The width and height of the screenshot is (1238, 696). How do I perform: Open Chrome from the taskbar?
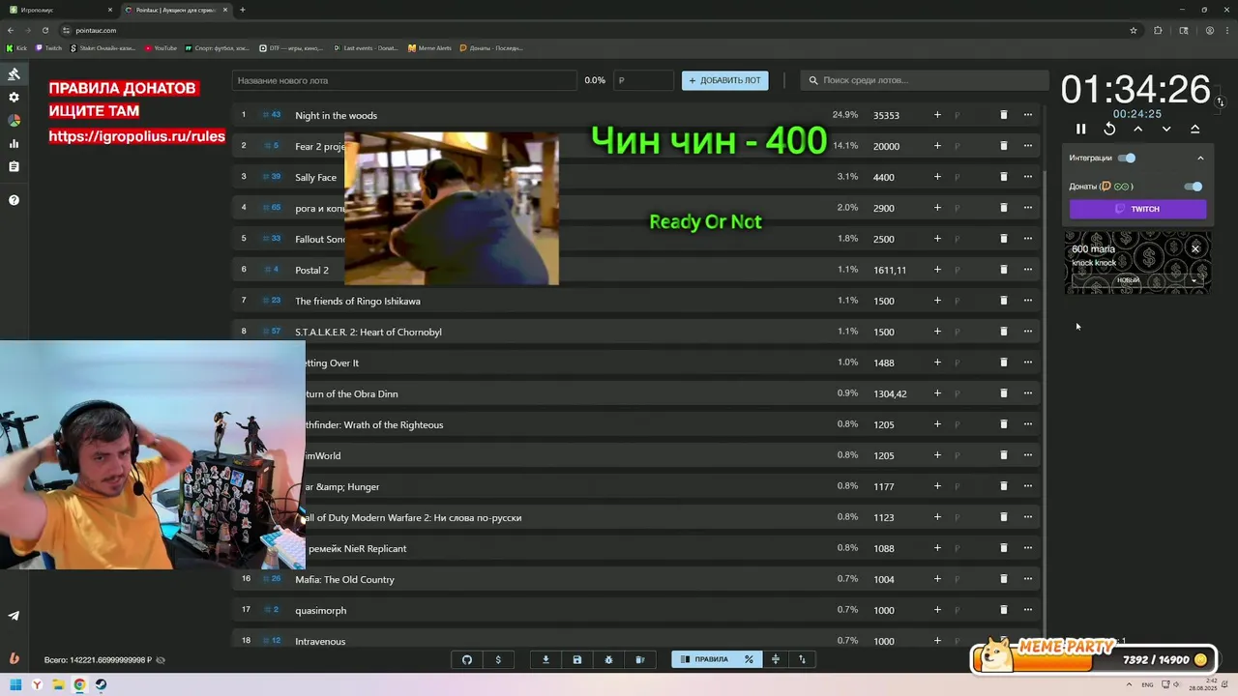[x=79, y=685]
